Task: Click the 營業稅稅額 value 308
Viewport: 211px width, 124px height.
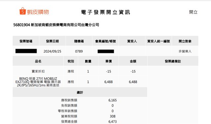Action: coord(113,116)
